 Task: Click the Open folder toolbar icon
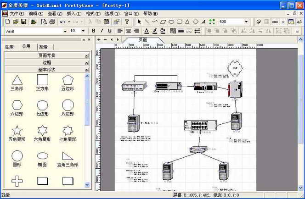(16, 22)
